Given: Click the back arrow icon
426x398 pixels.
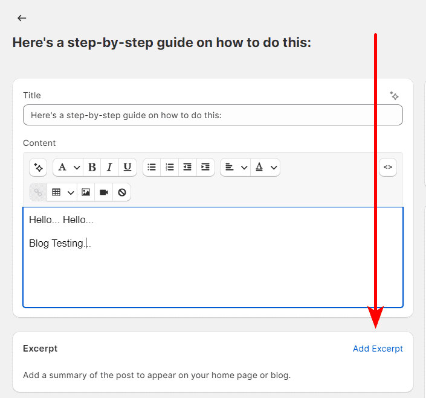Looking at the screenshot, I should click(22, 18).
